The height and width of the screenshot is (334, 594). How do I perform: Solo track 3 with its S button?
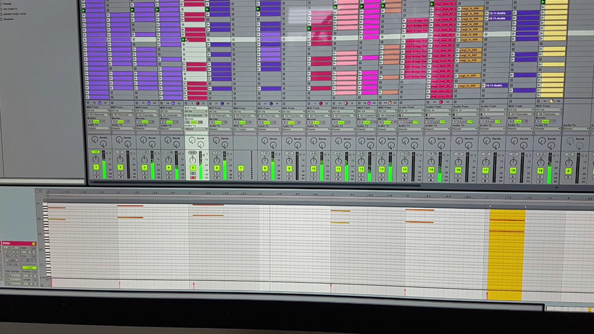point(144,173)
